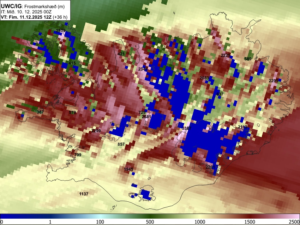Click the color scale label '100'
The height and width of the screenshot is (225, 300).
click(x=100, y=222)
